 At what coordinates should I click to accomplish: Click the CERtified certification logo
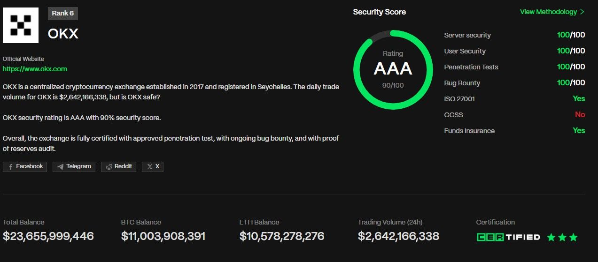pos(508,237)
